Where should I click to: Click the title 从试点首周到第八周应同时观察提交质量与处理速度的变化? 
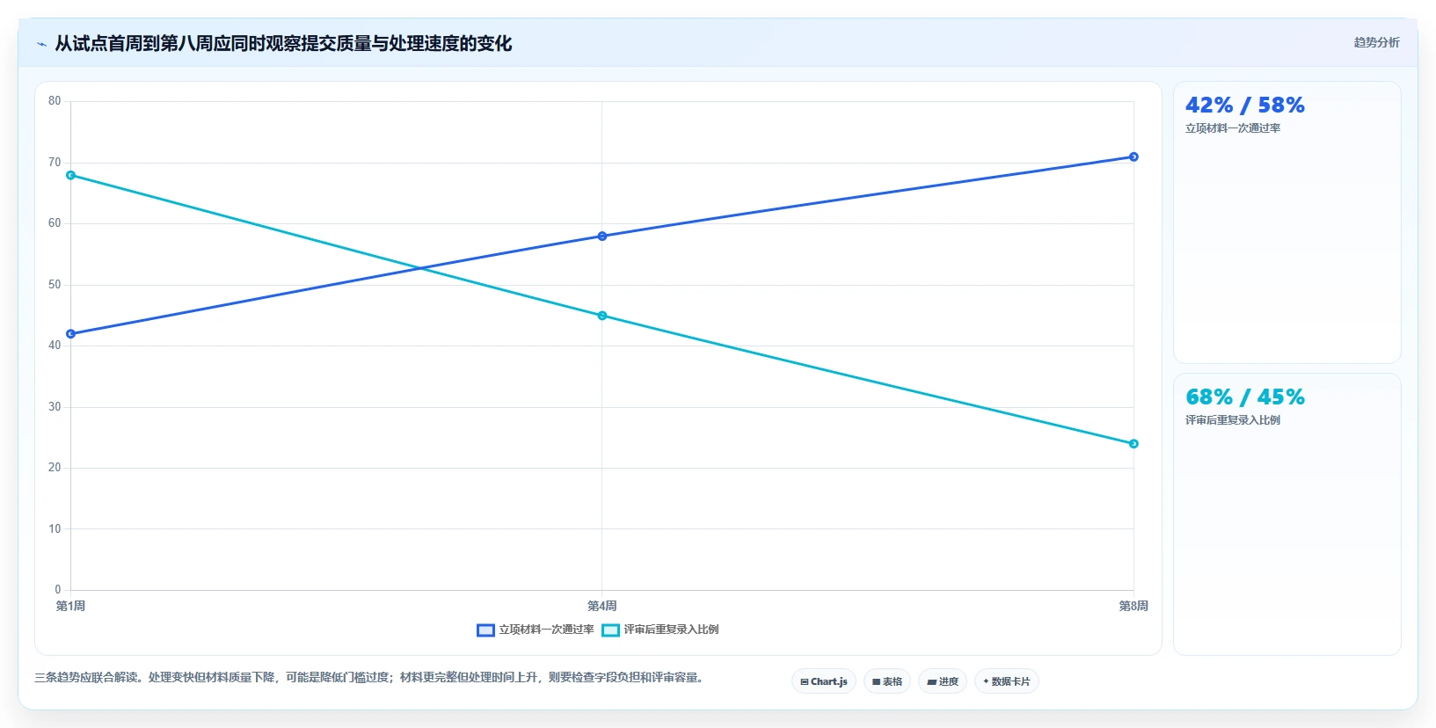coord(283,44)
